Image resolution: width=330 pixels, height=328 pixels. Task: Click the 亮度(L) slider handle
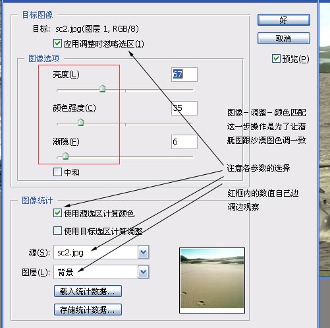point(102,88)
